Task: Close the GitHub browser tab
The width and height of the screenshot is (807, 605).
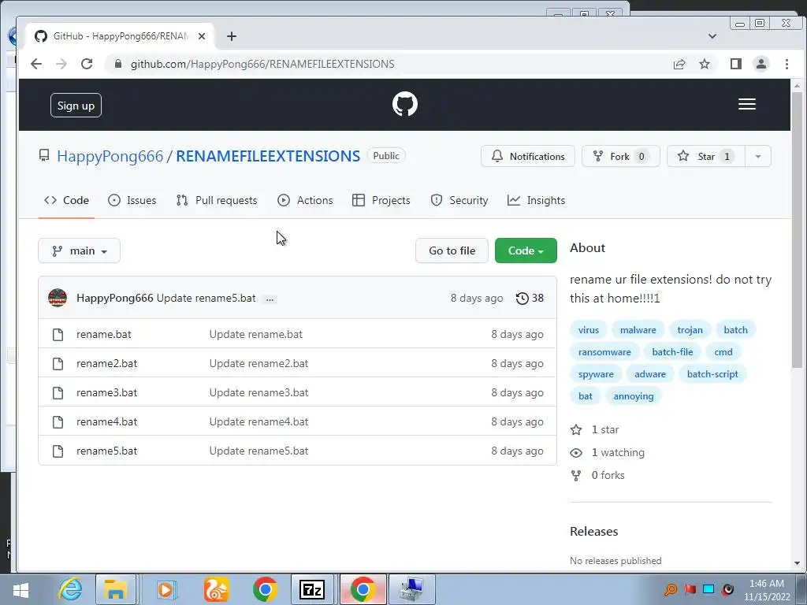Action: 202,36
